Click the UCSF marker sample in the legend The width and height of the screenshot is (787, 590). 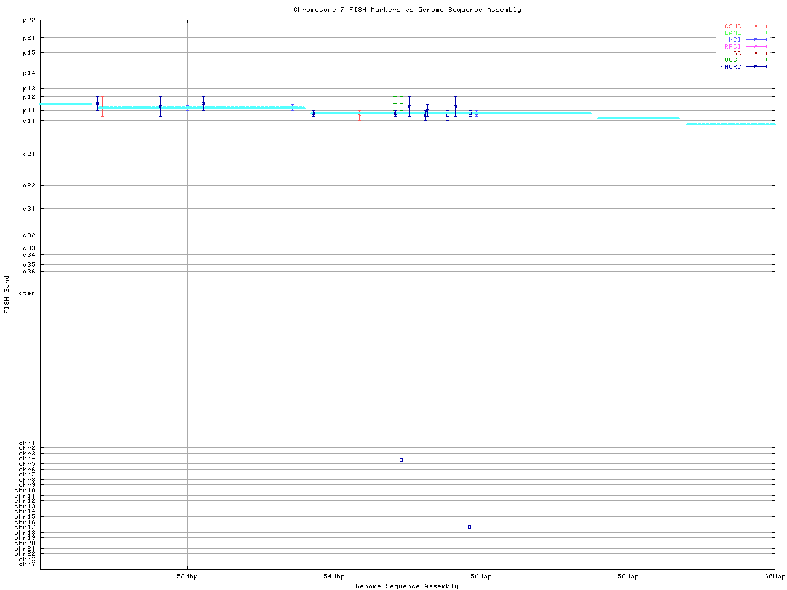[x=756, y=60]
